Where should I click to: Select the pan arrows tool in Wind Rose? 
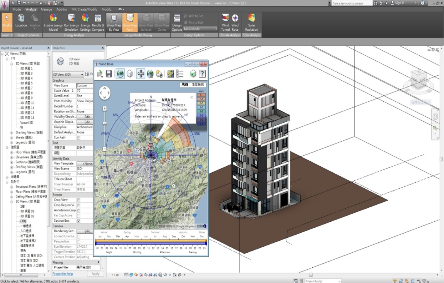[x=140, y=74]
